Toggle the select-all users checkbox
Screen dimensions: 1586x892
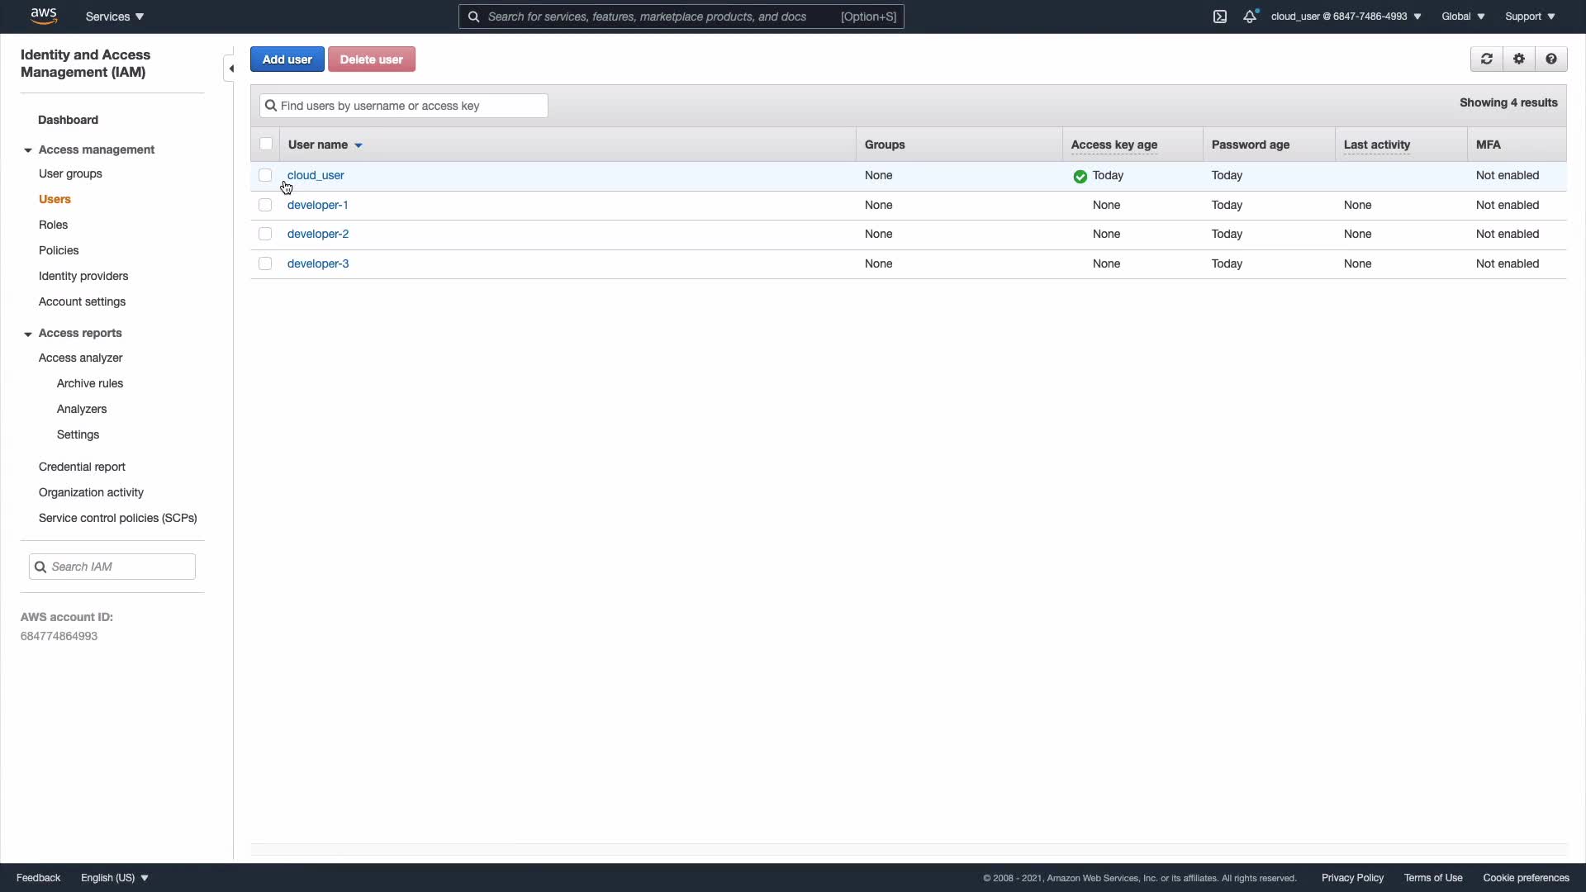click(x=266, y=145)
